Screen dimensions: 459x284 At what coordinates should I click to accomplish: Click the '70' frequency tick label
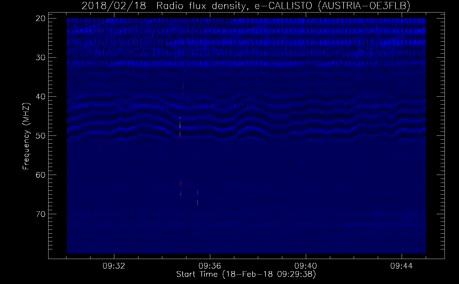click(41, 214)
